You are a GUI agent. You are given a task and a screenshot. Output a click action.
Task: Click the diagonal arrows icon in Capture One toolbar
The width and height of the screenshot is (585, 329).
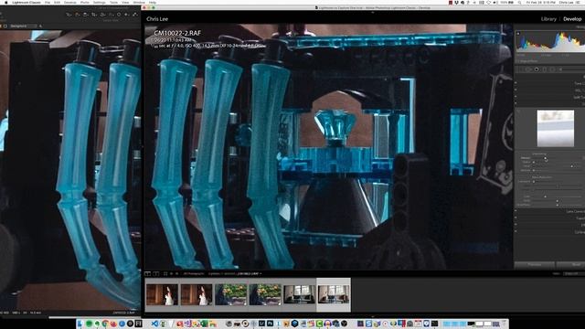click(x=135, y=15)
